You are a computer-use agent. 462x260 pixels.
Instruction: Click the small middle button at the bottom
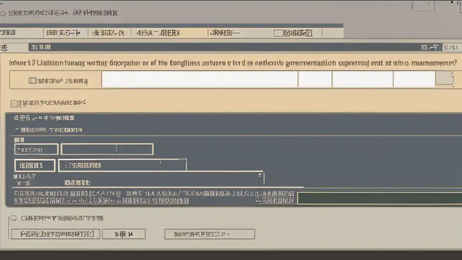pyautogui.click(x=124, y=234)
